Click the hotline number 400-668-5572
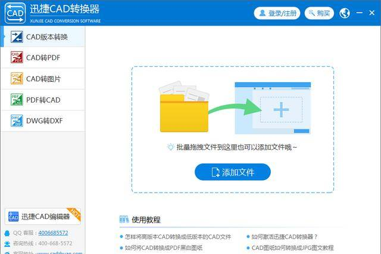 [x=55, y=243]
